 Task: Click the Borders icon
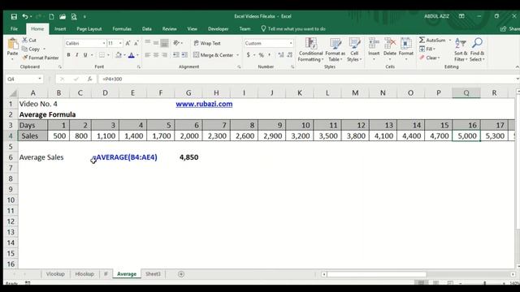(102, 55)
